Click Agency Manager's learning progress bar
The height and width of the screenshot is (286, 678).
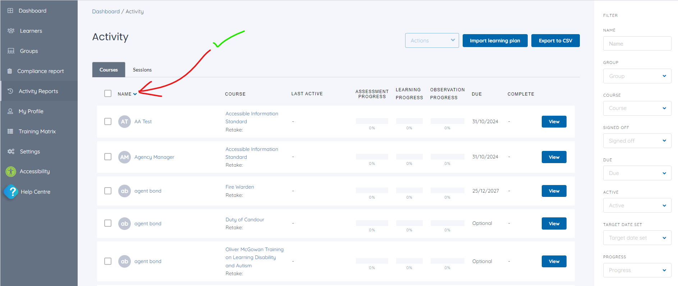409,157
